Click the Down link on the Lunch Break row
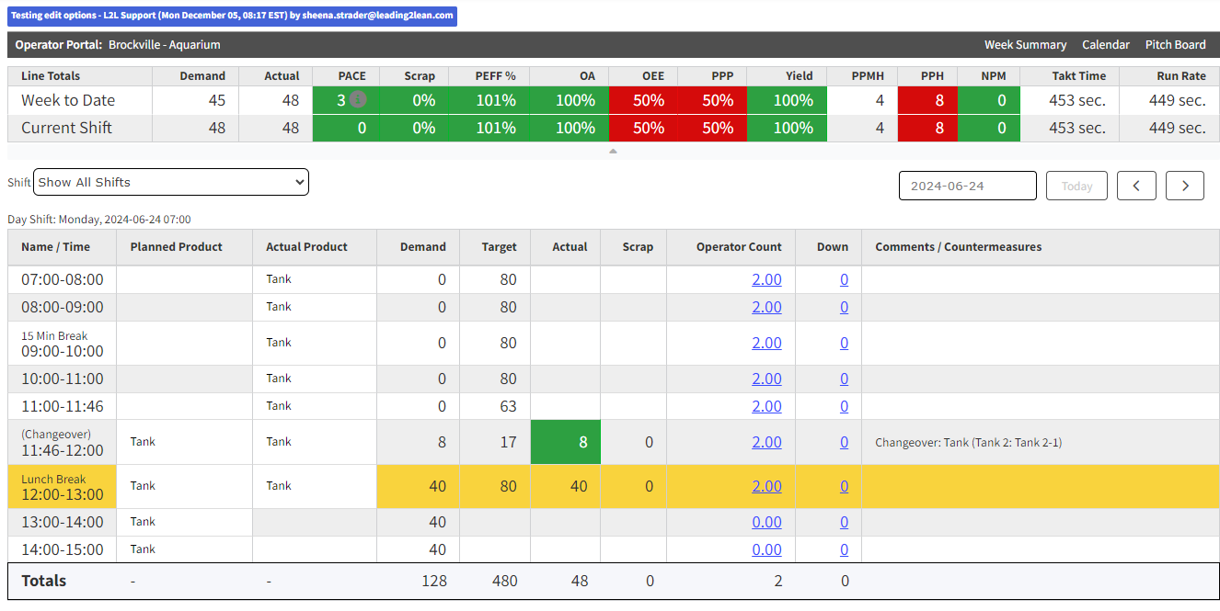Screen dimensions: 1220x611 tap(844, 485)
